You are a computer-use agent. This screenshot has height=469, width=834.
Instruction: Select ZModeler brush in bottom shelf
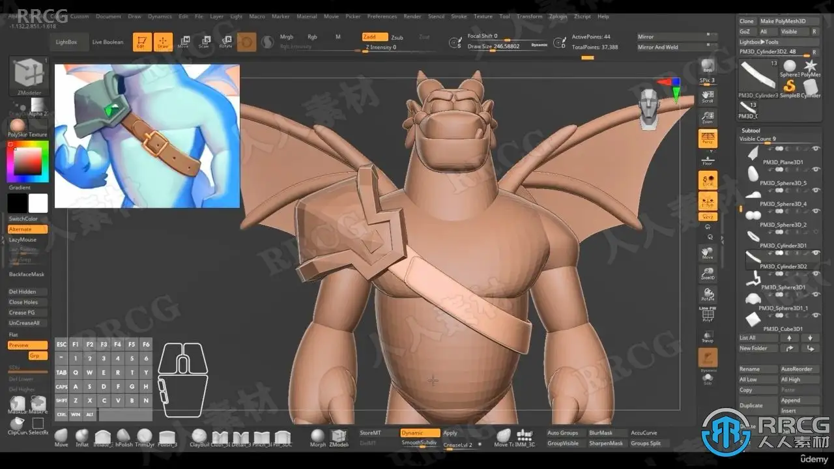pos(339,437)
